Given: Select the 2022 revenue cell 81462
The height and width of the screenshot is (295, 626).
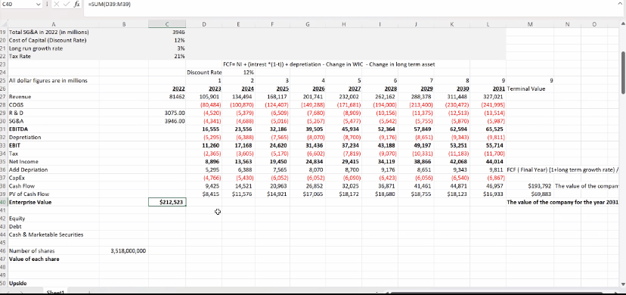Looking at the screenshot, I should point(167,97).
